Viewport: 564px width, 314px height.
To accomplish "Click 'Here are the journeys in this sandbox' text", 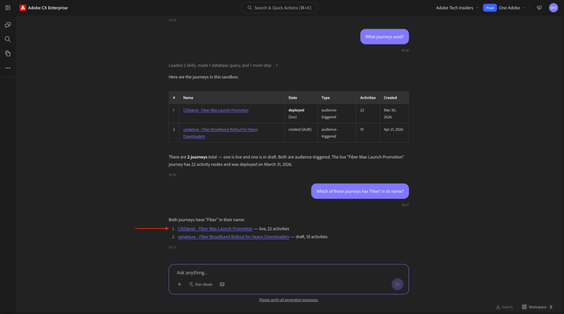I will click(x=204, y=77).
